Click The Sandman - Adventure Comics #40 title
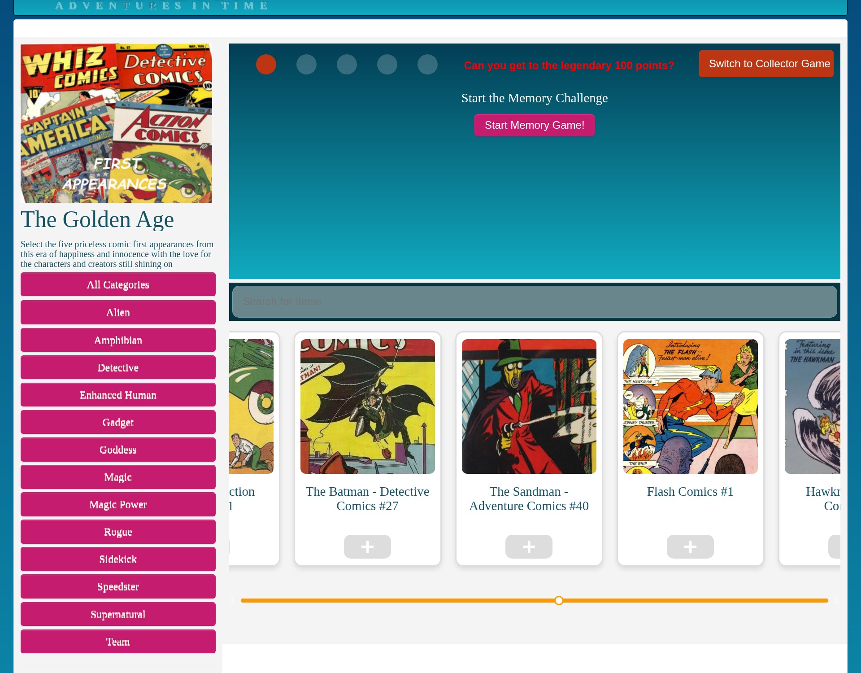 (x=529, y=499)
